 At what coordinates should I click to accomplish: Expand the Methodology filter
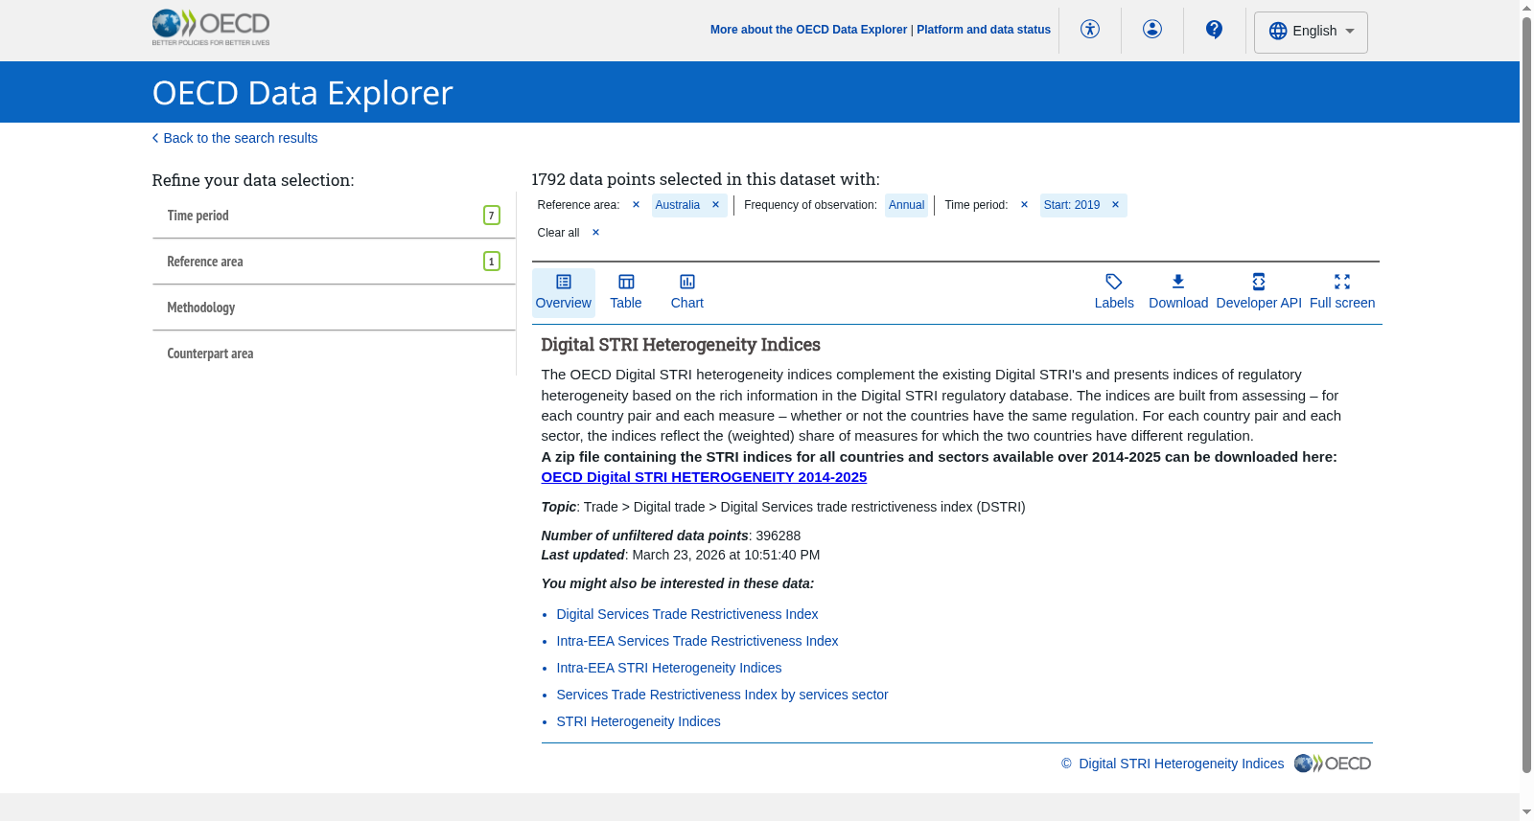[x=334, y=308]
